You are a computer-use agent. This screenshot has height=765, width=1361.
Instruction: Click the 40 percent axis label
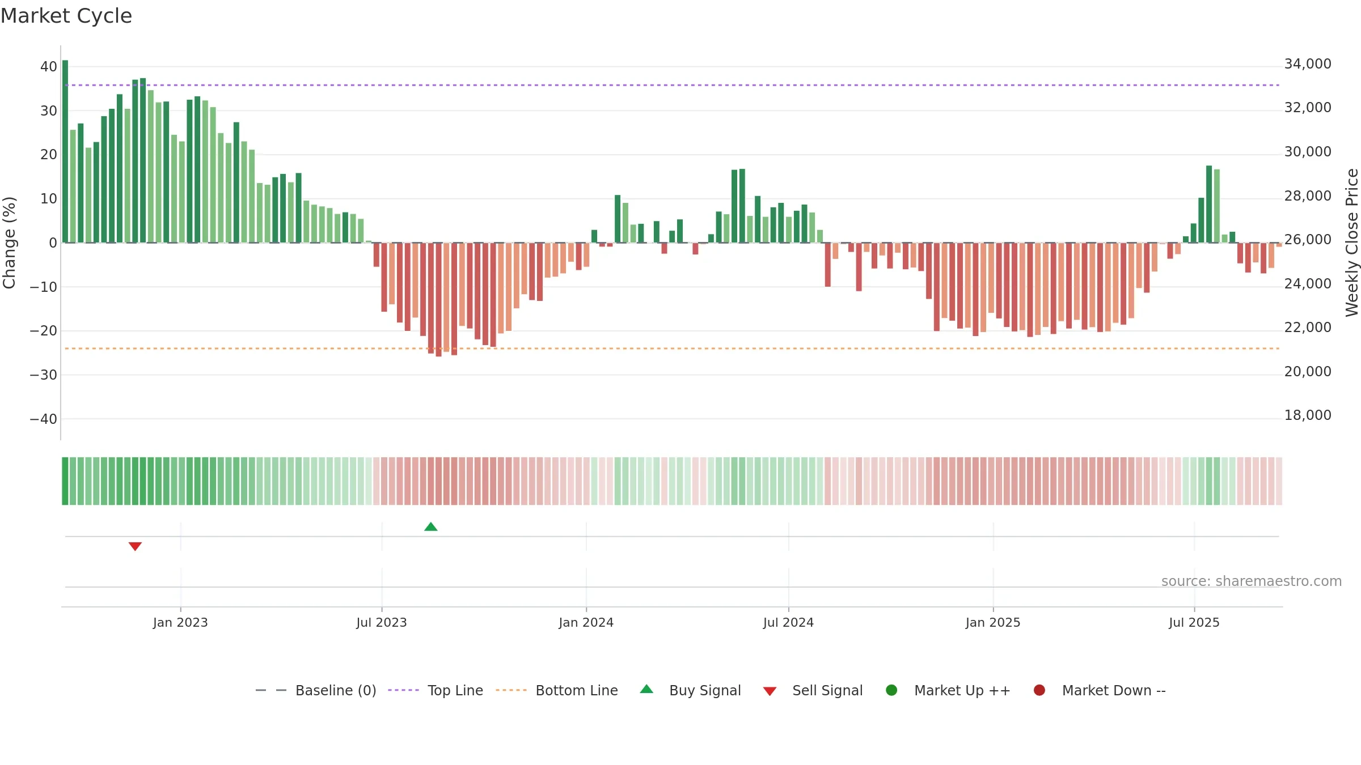pos(49,67)
